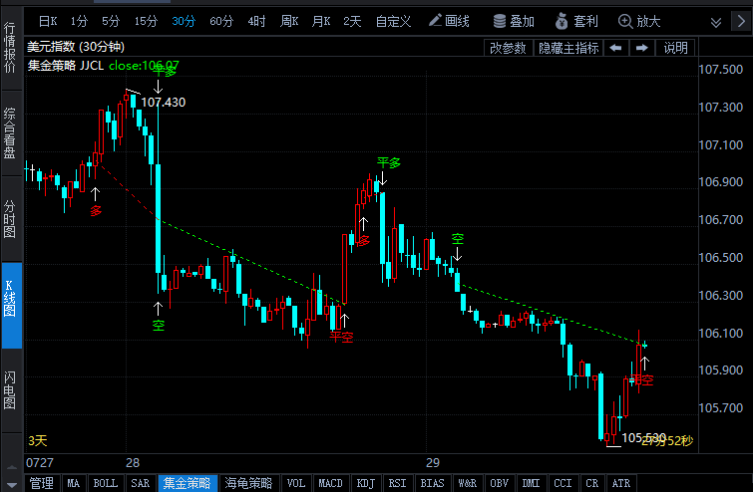The width and height of the screenshot is (753, 492).
Task: Select the BOLL indicator tab
Action: [105, 483]
